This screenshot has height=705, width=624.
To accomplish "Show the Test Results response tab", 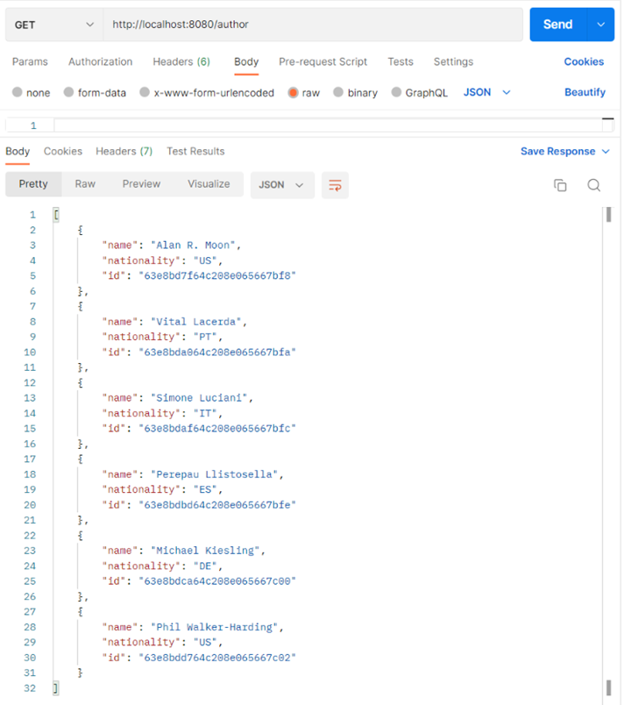I will [x=195, y=152].
